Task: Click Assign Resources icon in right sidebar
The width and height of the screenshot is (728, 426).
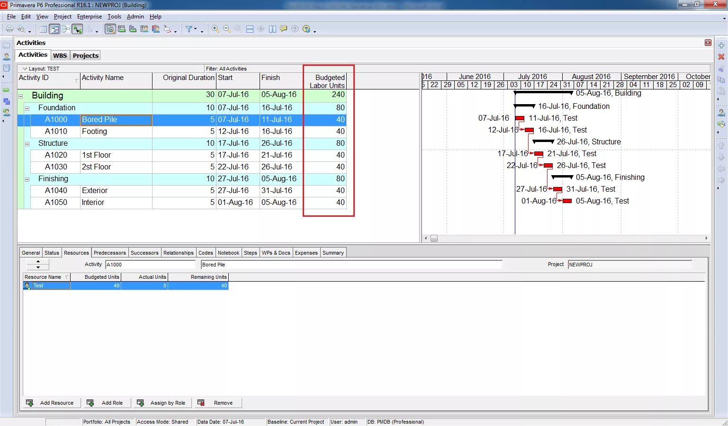Action: click(x=721, y=113)
